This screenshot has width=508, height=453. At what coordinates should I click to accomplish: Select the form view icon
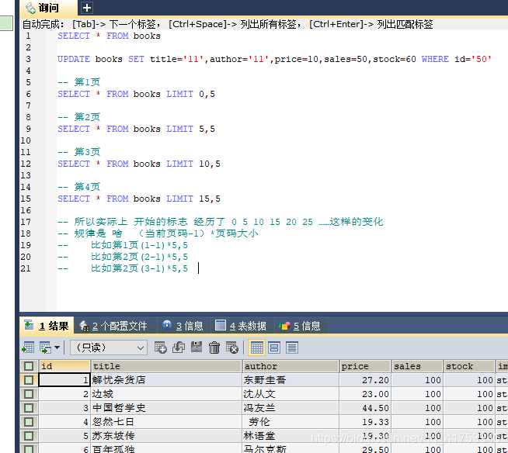274,348
